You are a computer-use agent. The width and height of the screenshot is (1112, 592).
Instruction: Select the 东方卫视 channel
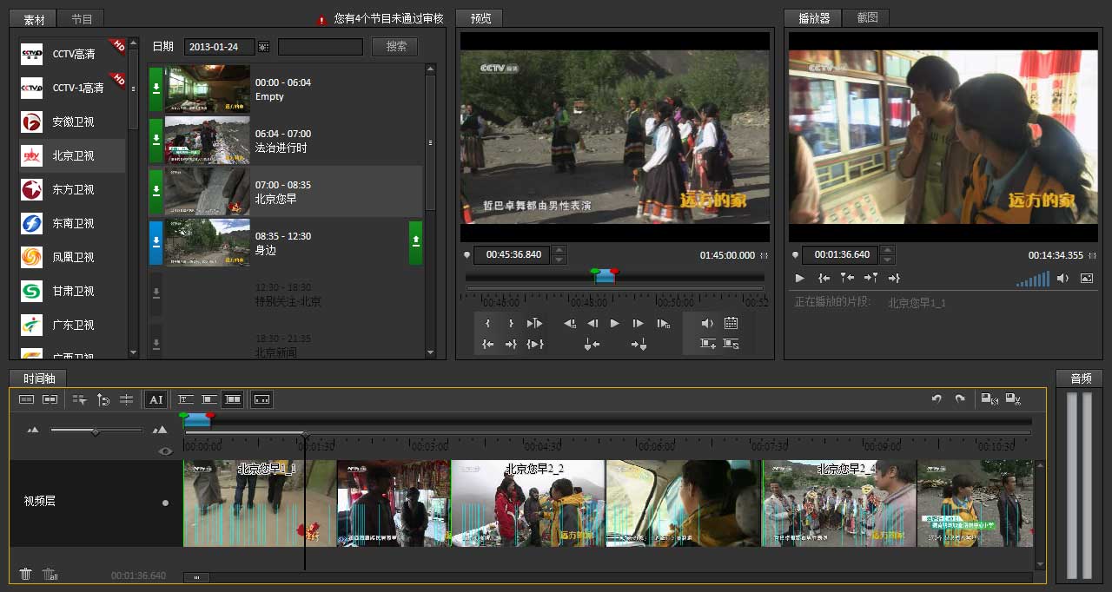click(73, 189)
